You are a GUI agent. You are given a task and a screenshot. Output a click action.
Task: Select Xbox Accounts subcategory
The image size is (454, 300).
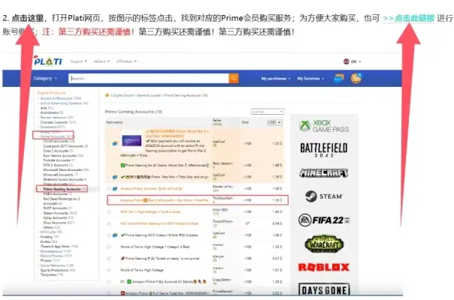[59, 223]
